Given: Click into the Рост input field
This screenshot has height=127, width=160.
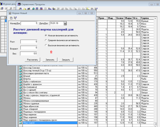Looking at the screenshot, I should (x=29, y=42).
